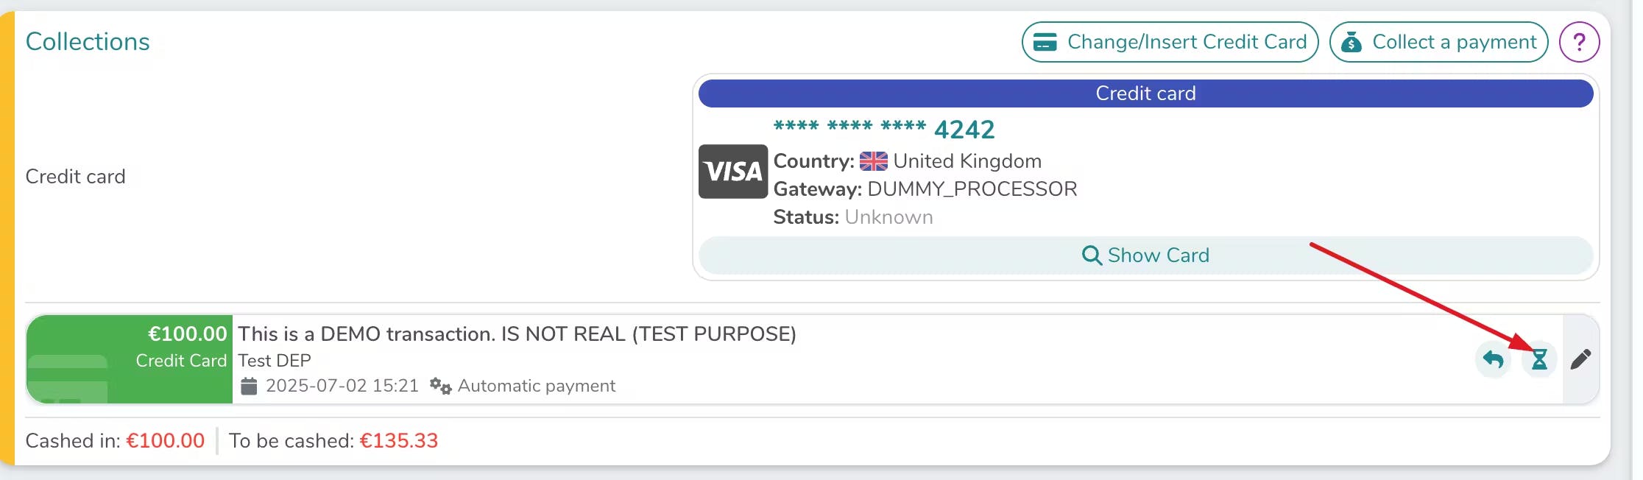Click the card icon in Change/Insert Credit Card
Screen dimensions: 1643x480
[1045, 42]
